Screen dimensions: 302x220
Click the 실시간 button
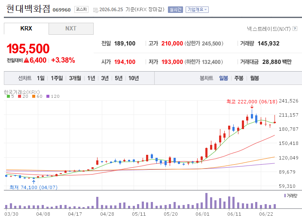175,9
